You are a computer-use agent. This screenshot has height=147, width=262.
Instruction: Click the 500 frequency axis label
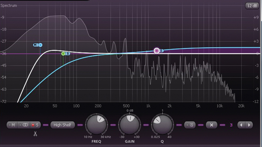tap(126, 106)
